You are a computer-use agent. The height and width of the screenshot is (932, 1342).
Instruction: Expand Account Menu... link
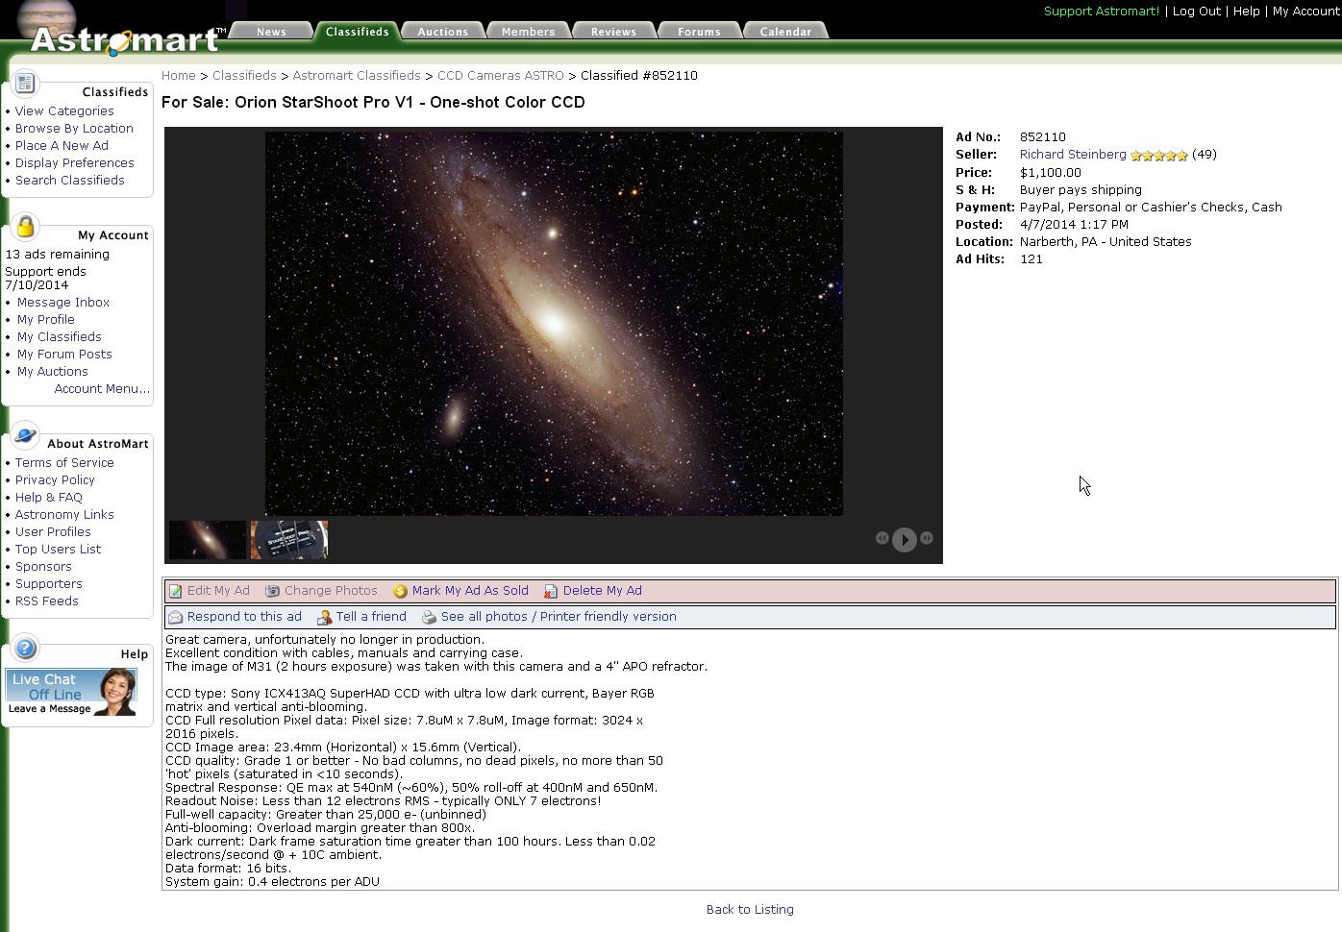(x=102, y=389)
